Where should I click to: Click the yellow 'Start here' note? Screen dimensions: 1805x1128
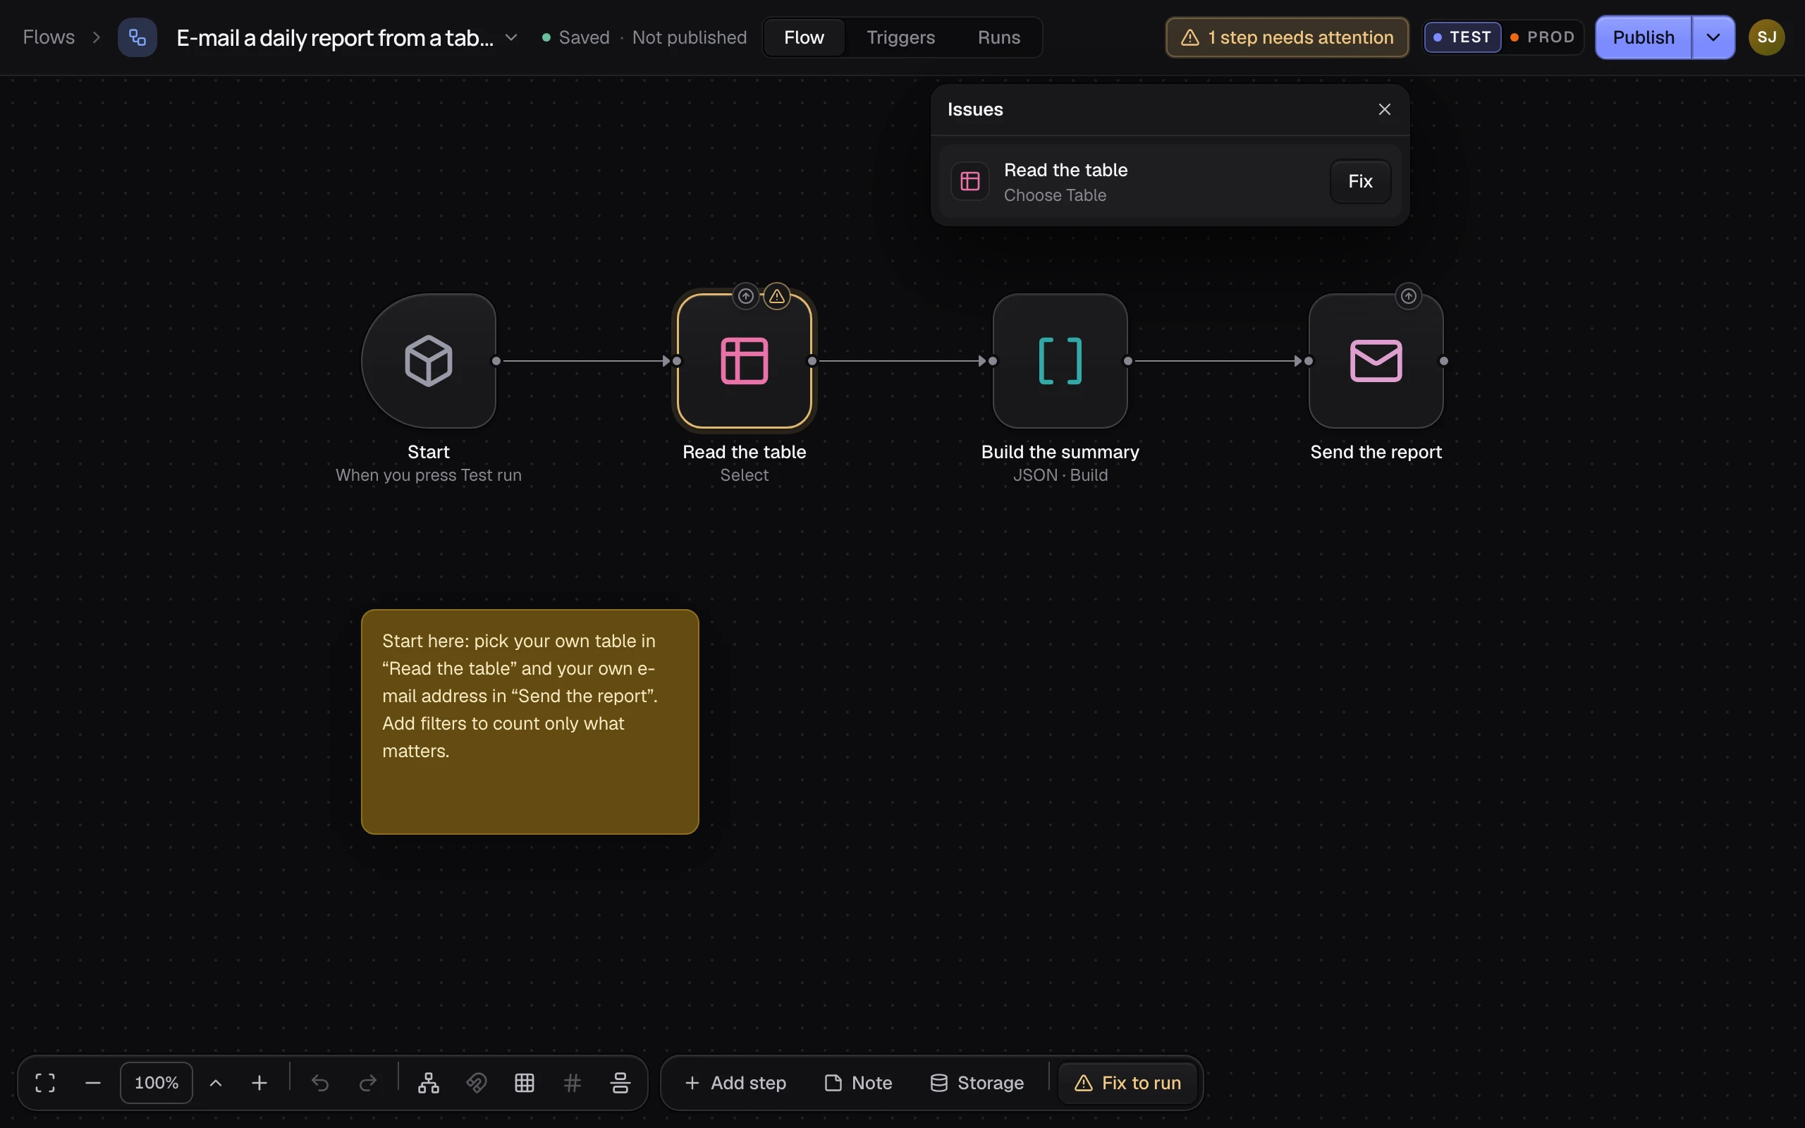coord(530,721)
